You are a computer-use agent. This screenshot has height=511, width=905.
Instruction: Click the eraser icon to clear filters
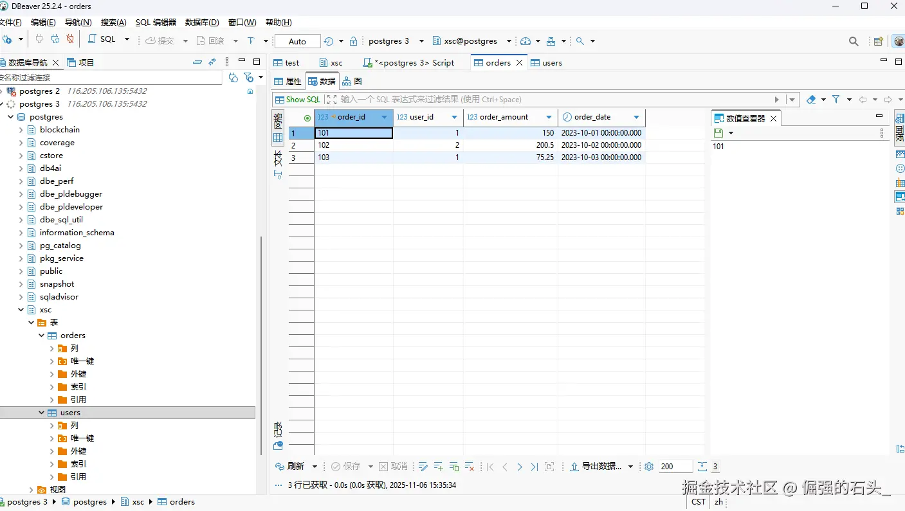pyautogui.click(x=811, y=100)
